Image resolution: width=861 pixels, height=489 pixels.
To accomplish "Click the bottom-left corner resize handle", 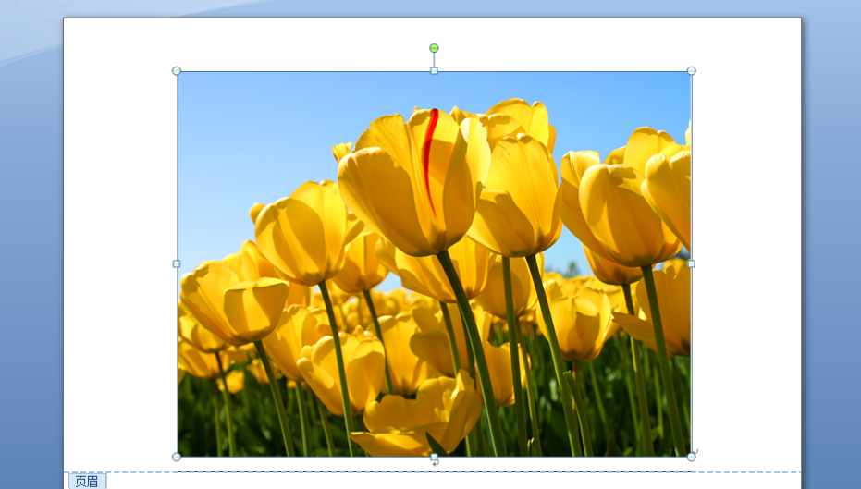I will (177, 457).
